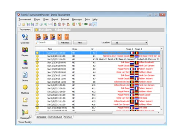The width and height of the screenshot is (183, 137).
Task: Select court 2 icon above search box
Action: pos(45,37)
